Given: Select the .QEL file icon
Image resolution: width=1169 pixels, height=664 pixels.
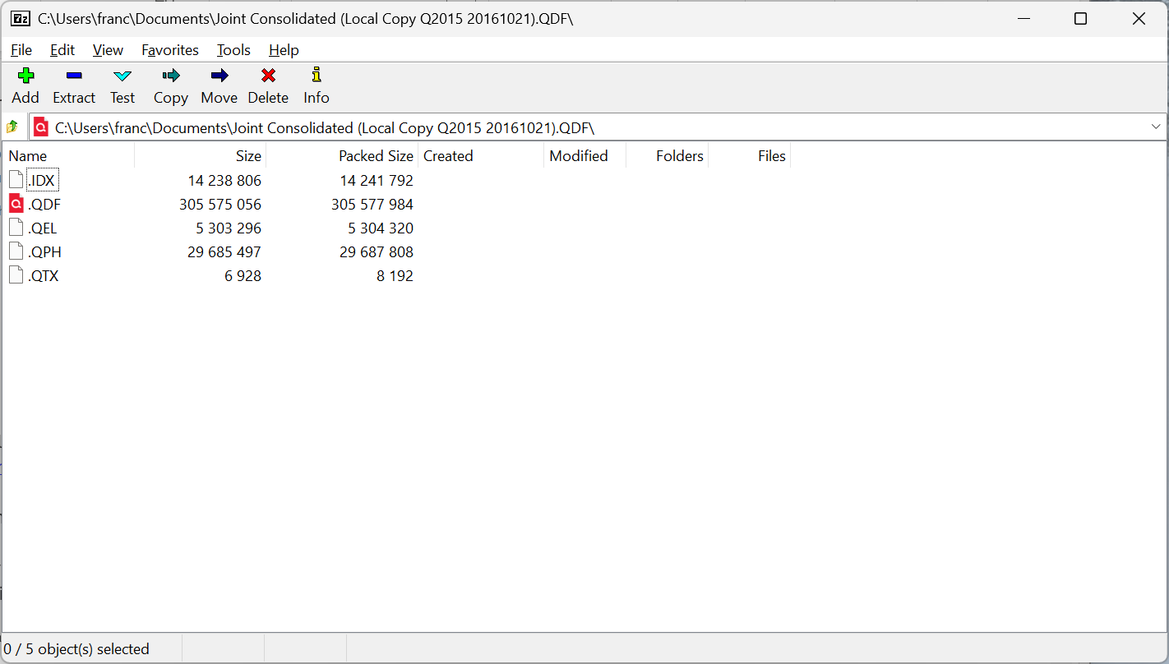Looking at the screenshot, I should tap(16, 228).
